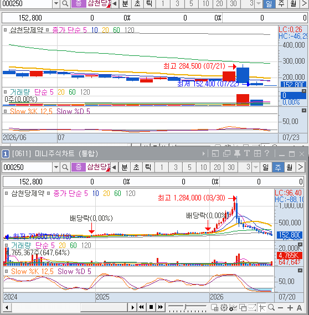The height and width of the screenshot is (315, 309).
Task: Click the numbered 1 badge in title bar
Action: pyautogui.click(x=6, y=154)
